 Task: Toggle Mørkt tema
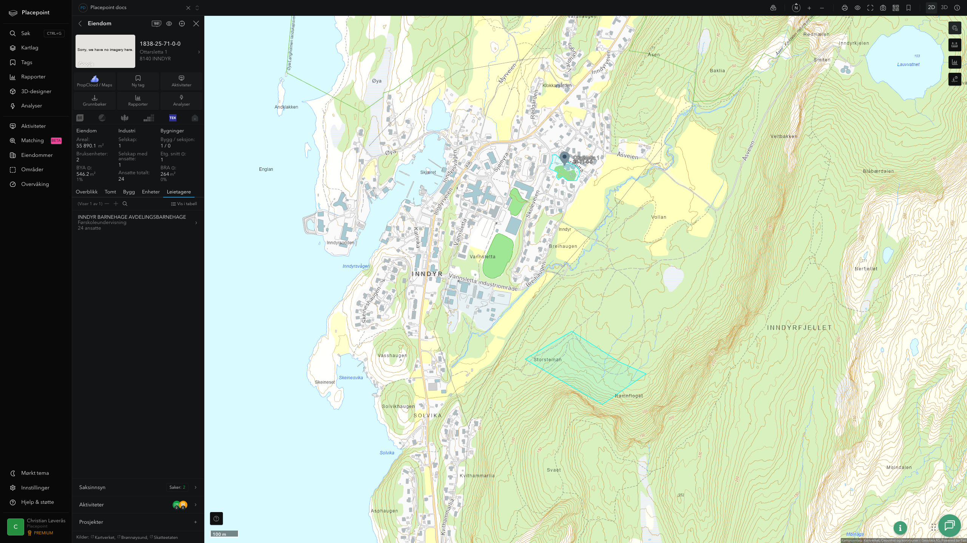(x=37, y=473)
